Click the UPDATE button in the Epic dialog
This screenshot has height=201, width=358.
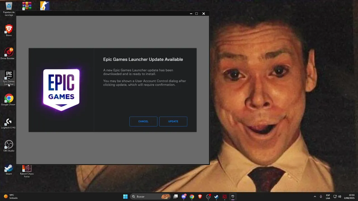(173, 121)
